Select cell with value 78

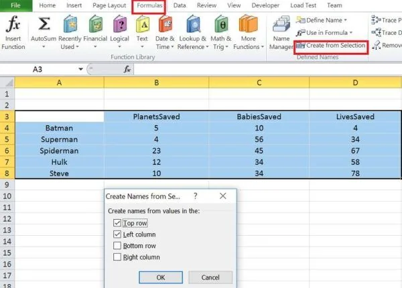[355, 173]
